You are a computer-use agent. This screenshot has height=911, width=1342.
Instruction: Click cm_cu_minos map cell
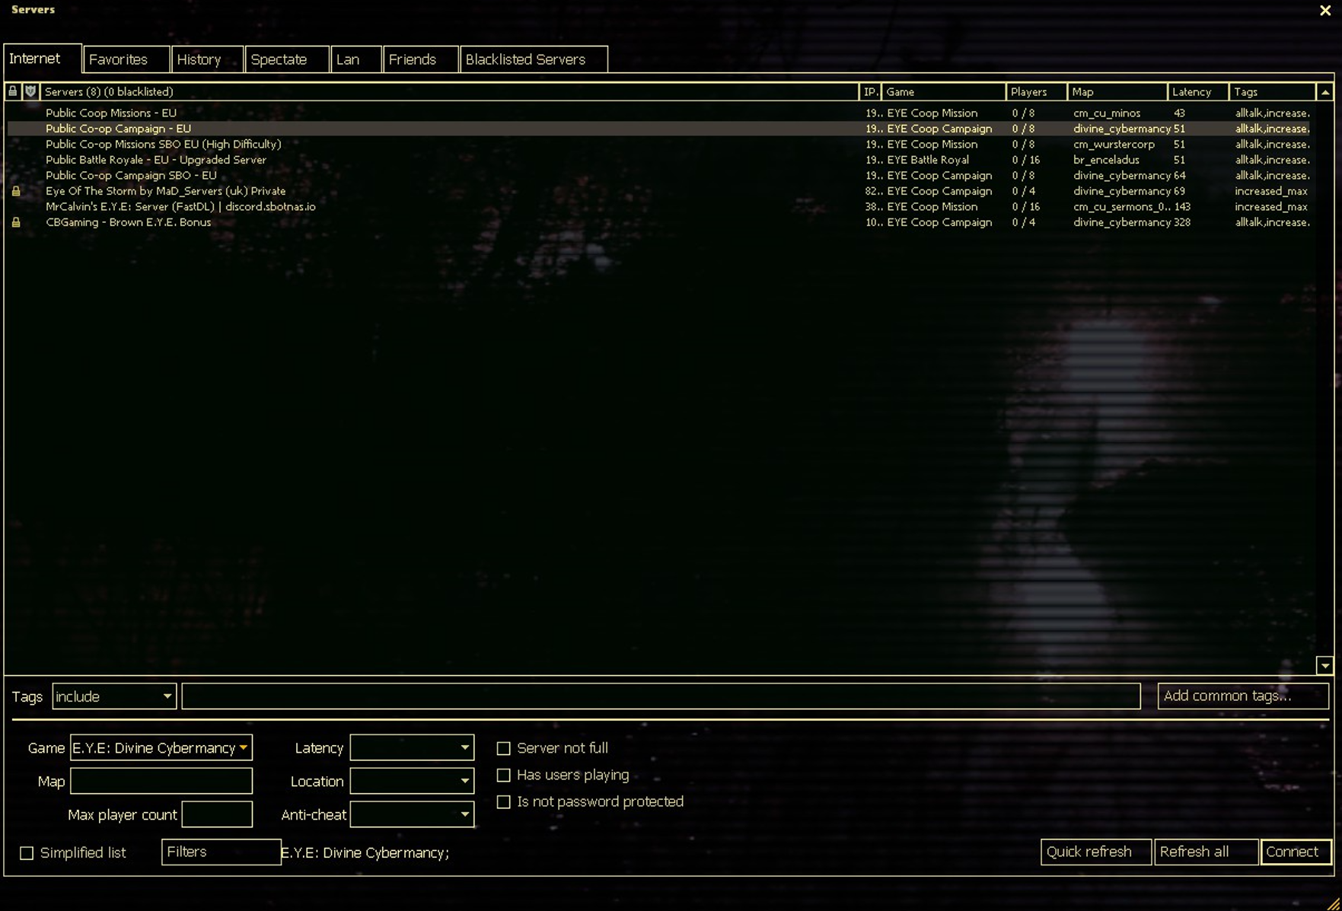(1107, 113)
